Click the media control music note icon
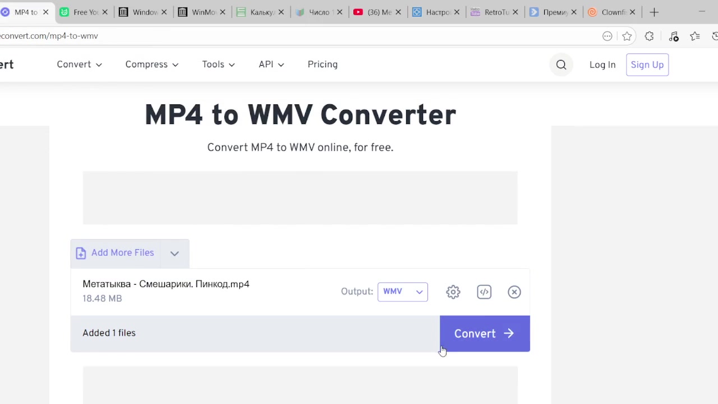 (674, 36)
